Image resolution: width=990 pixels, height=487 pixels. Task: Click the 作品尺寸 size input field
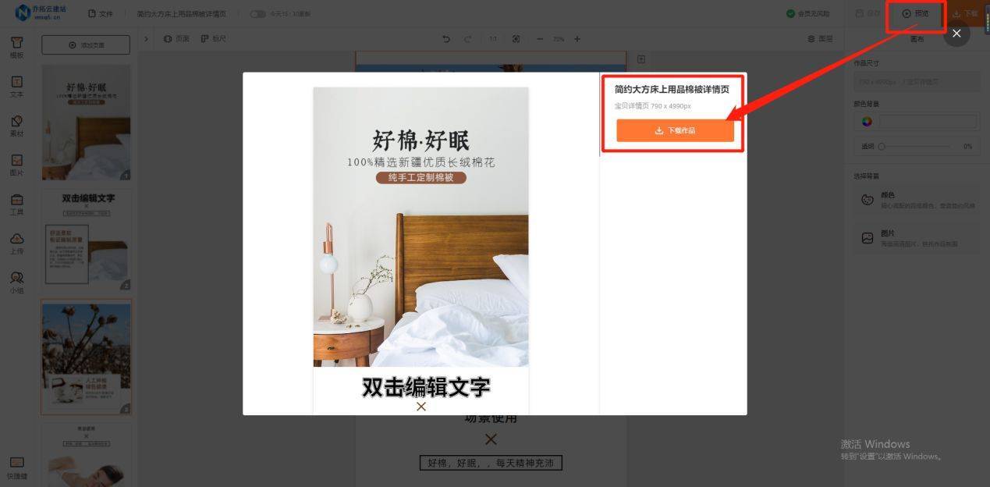[917, 81]
